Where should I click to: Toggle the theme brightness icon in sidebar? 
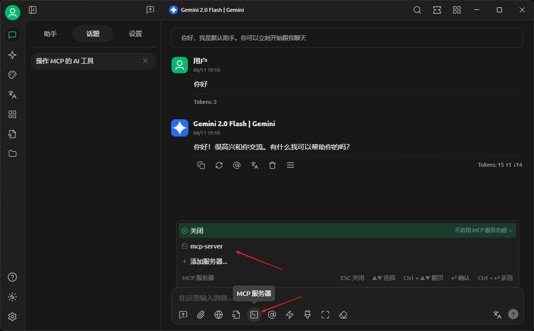12,297
